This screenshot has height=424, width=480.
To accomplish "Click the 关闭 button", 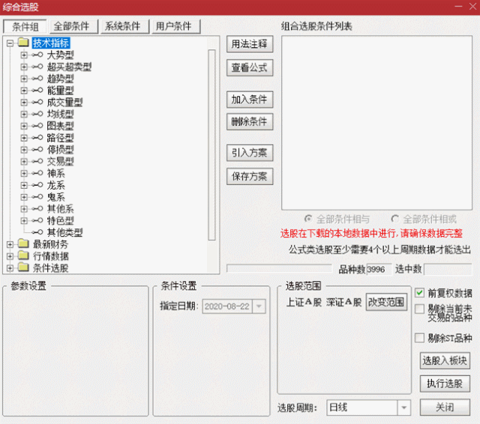I will pyautogui.click(x=445, y=408).
